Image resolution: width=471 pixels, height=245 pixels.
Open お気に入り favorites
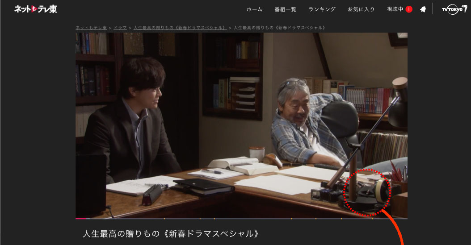tap(361, 9)
